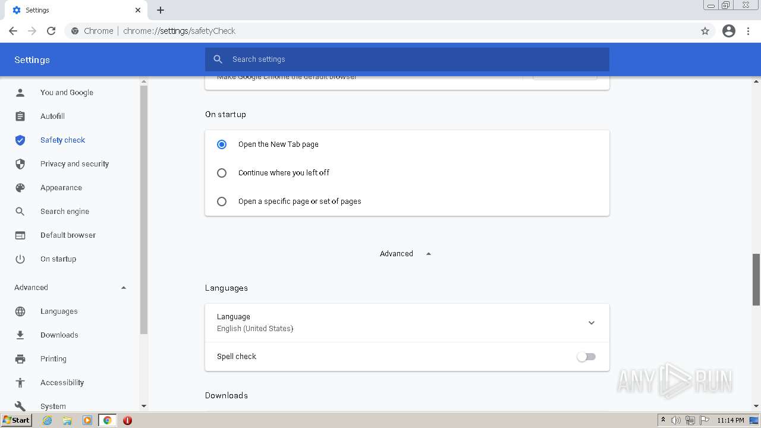The height and width of the screenshot is (428, 761).
Task: Click the Action Center flag tray icon
Action: 705,420
